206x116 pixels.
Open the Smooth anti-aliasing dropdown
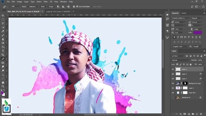[197, 46]
